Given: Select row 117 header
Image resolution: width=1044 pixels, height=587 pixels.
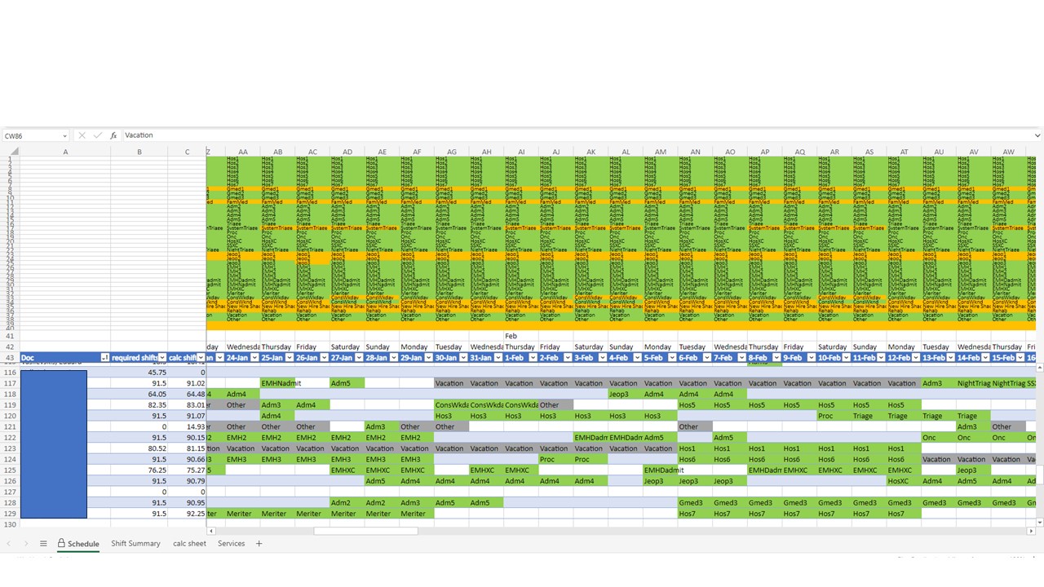Looking at the screenshot, I should pos(10,383).
